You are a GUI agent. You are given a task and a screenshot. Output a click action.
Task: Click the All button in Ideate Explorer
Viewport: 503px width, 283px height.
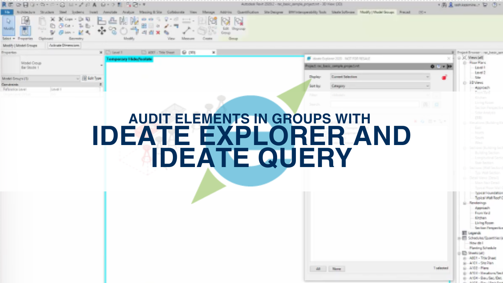[x=318, y=269]
